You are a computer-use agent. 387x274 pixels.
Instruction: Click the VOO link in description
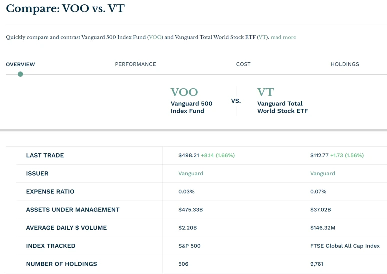tap(155, 37)
